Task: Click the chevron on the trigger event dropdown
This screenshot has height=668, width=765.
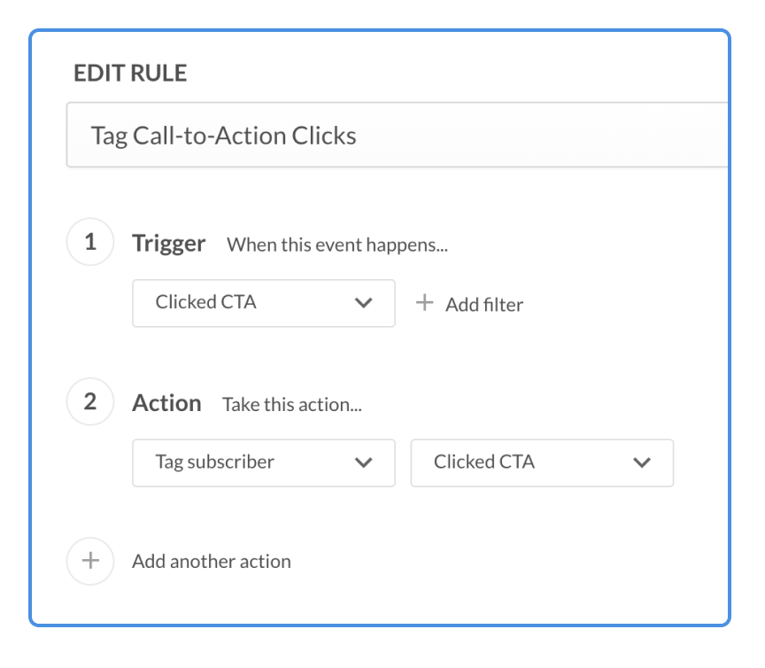Action: pyautogui.click(x=363, y=303)
